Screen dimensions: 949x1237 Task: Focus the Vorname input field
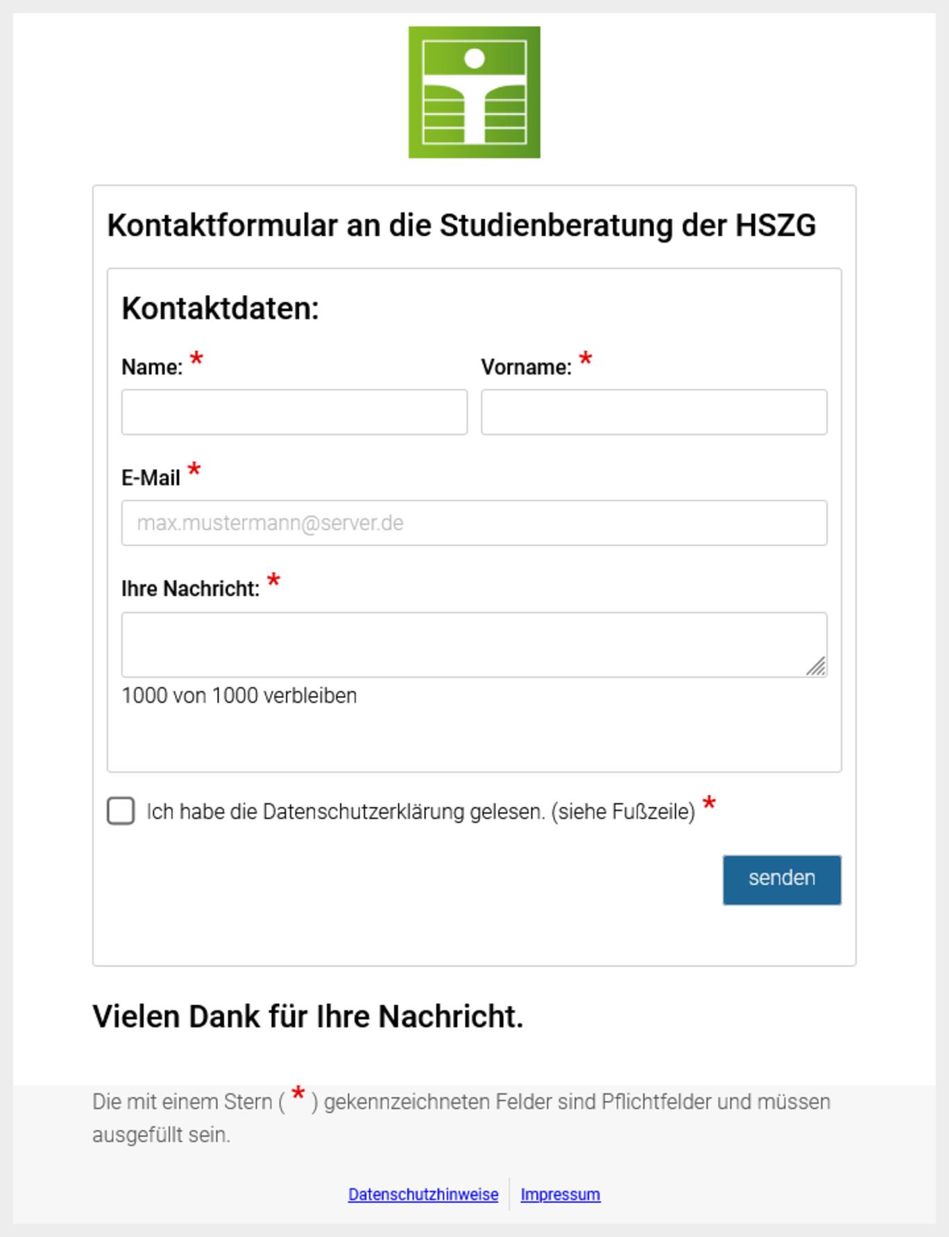tap(654, 412)
